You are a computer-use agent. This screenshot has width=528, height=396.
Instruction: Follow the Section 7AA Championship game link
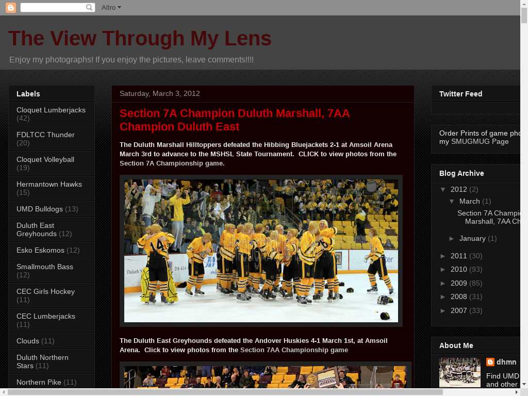pyautogui.click(x=294, y=350)
